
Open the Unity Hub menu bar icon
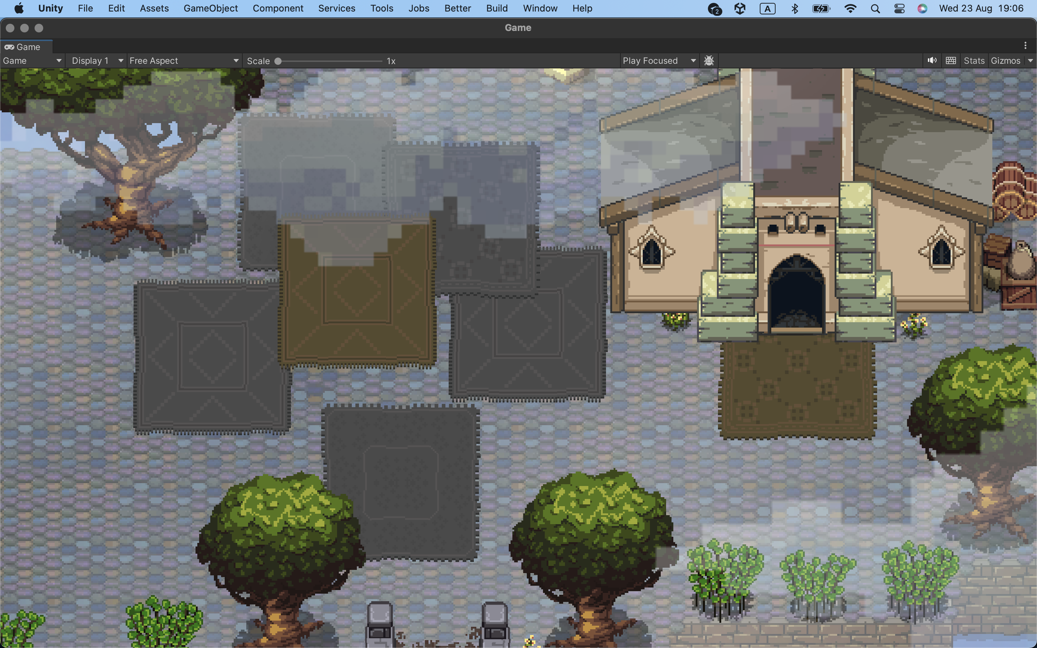tap(740, 9)
